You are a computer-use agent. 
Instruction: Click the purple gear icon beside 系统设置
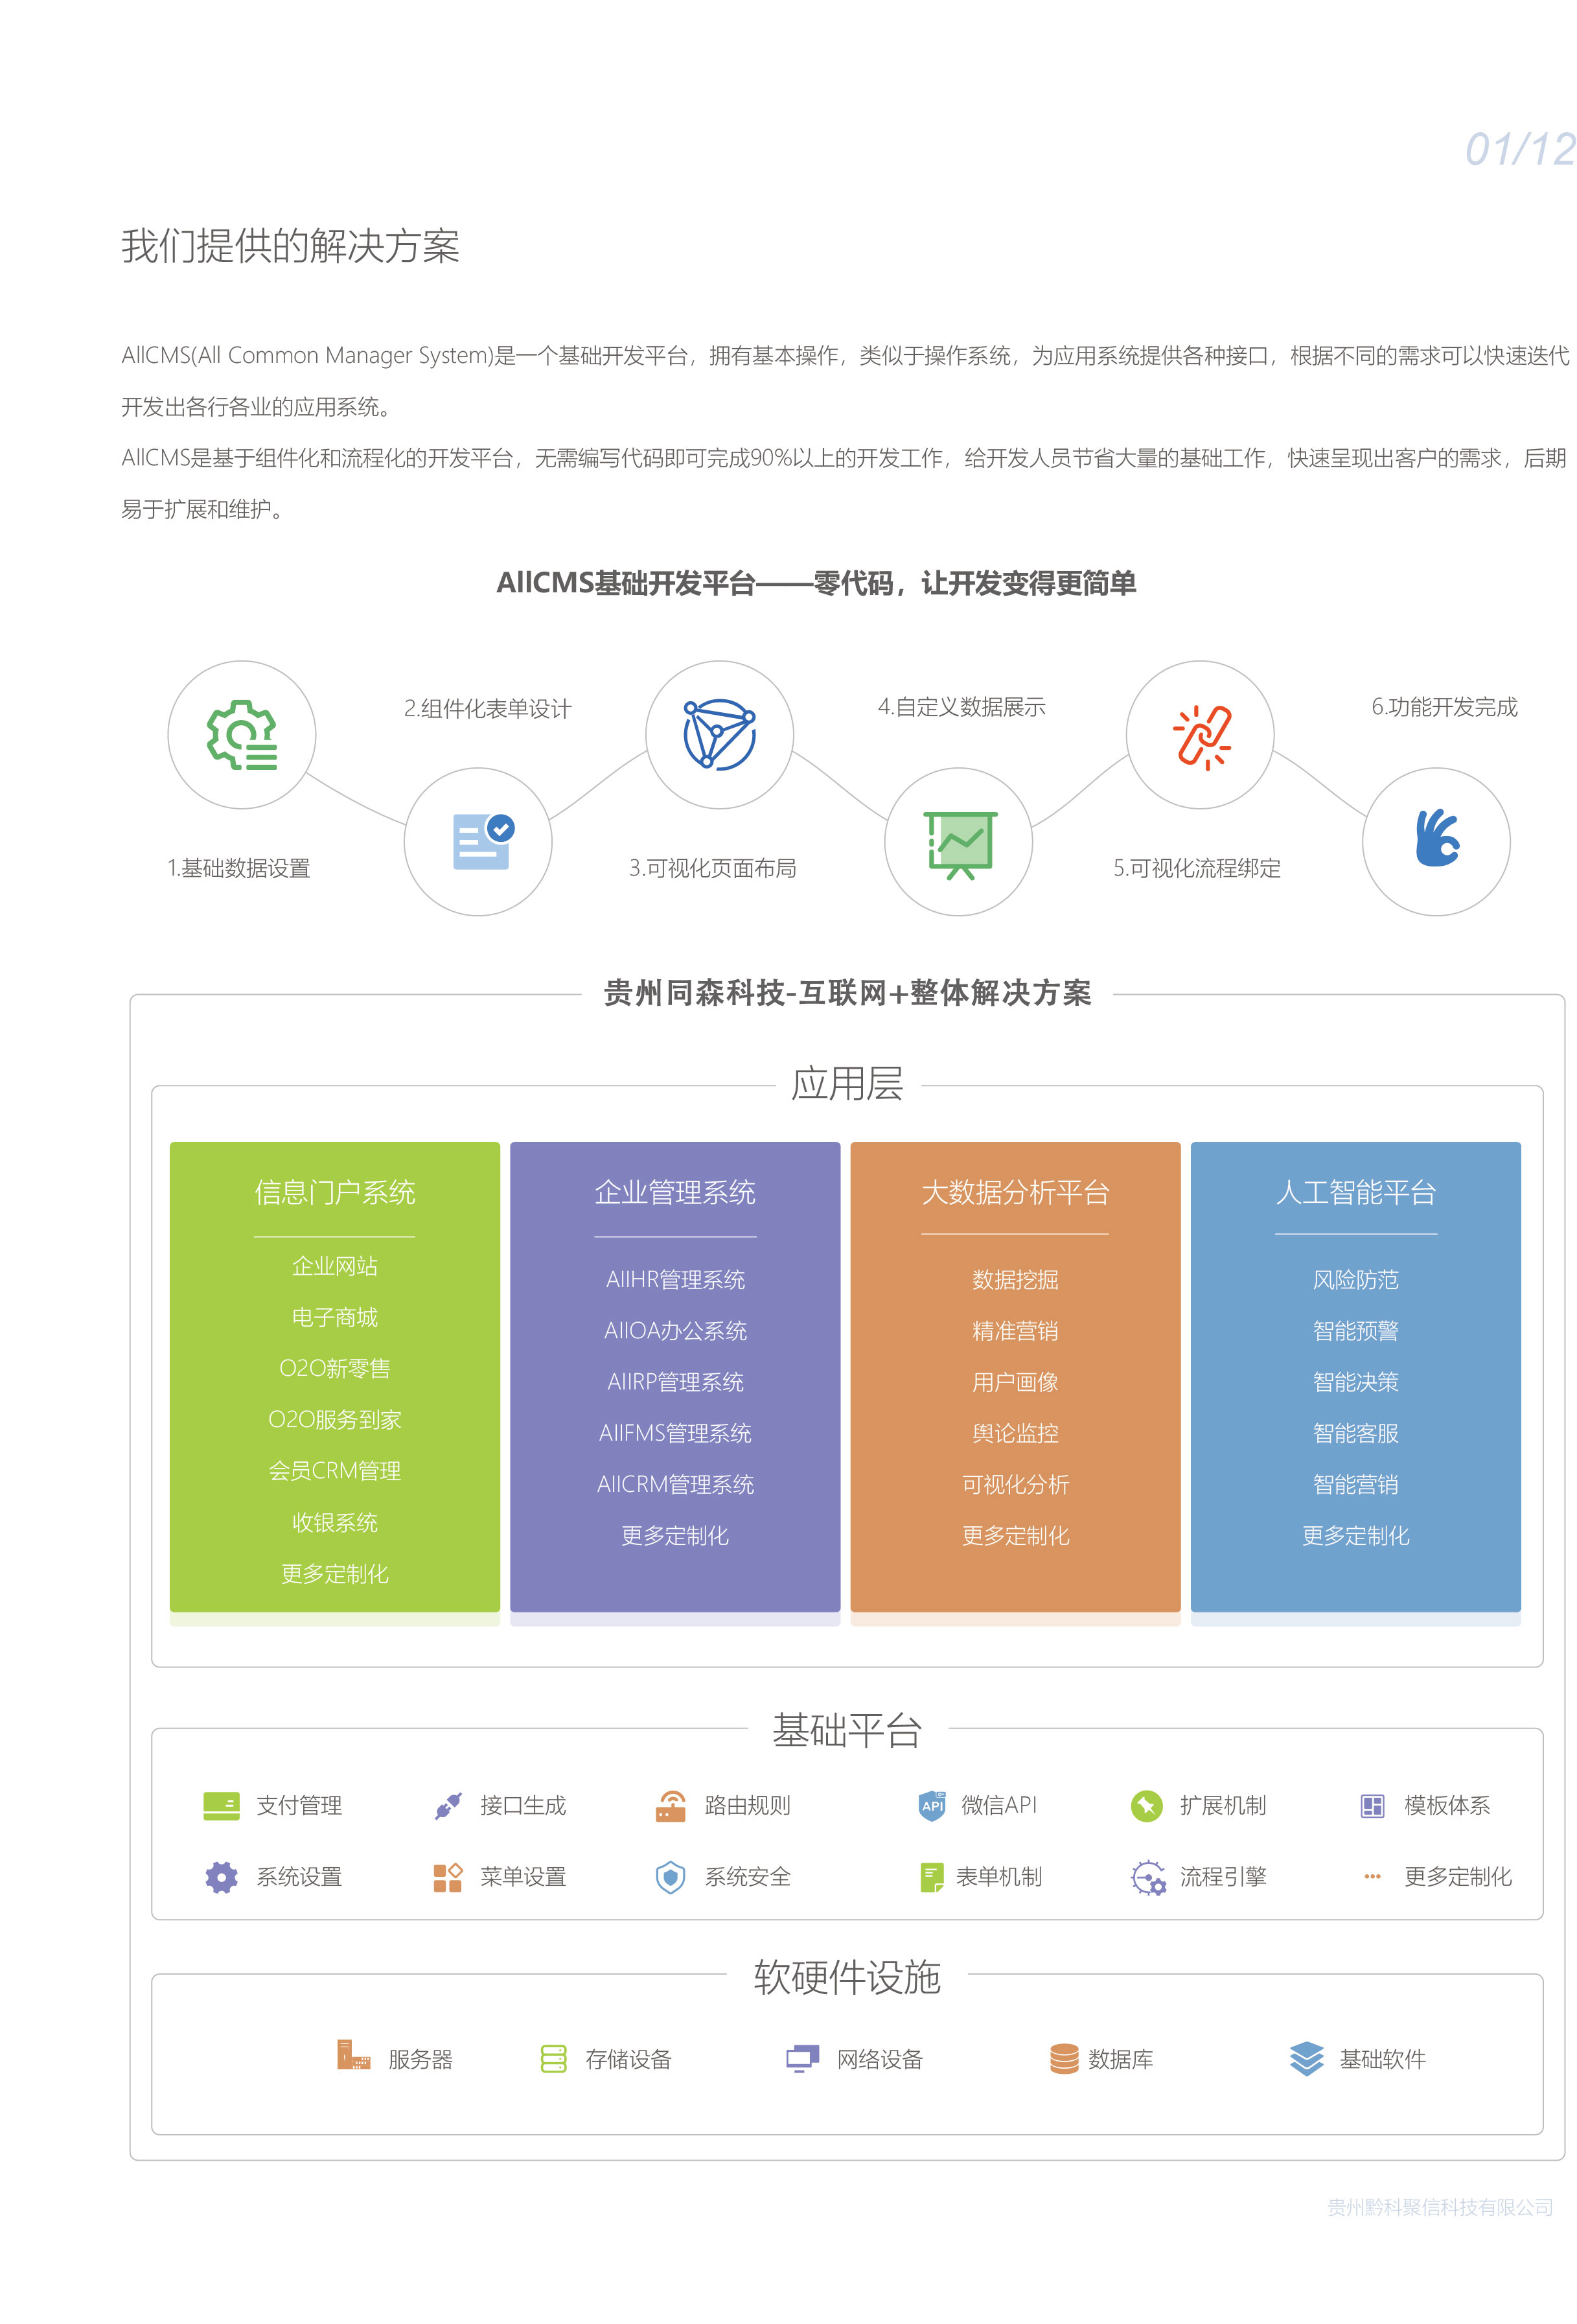click(x=221, y=1877)
